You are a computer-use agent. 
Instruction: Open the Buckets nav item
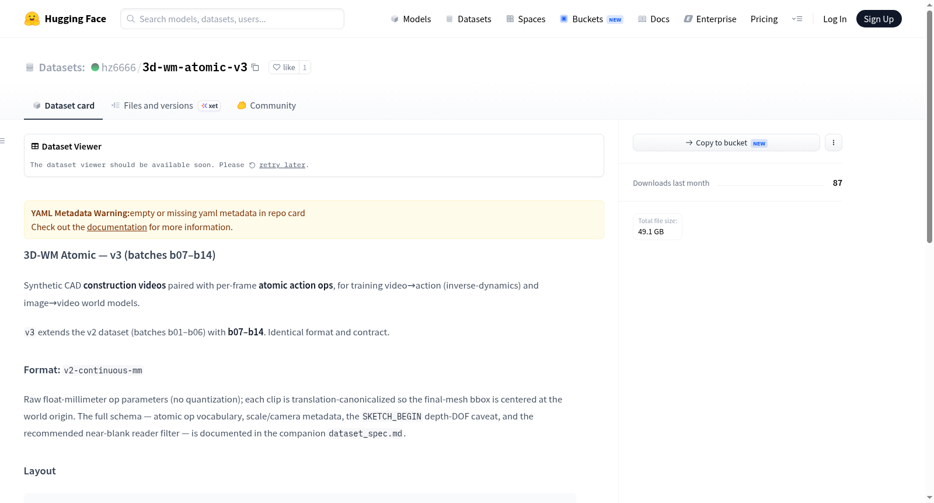592,19
